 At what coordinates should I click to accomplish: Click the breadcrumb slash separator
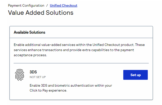coord(47,5)
